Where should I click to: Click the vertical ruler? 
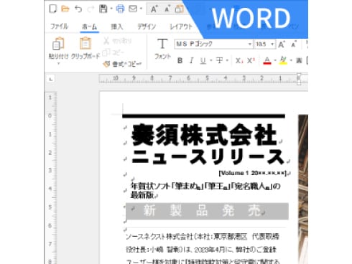[50, 178]
